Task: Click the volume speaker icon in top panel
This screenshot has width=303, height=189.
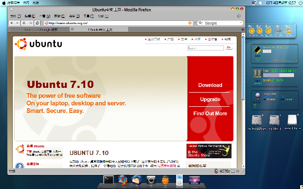Action: tap(260, 3)
